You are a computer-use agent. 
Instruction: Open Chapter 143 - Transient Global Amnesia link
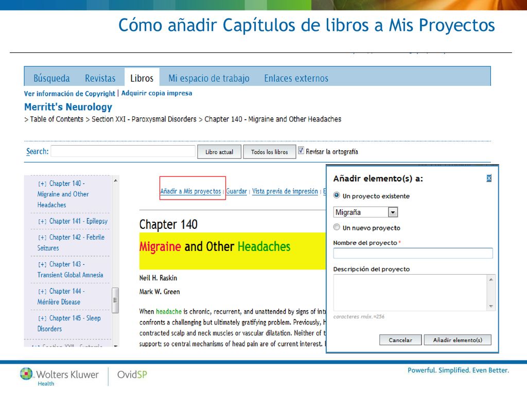coord(70,270)
